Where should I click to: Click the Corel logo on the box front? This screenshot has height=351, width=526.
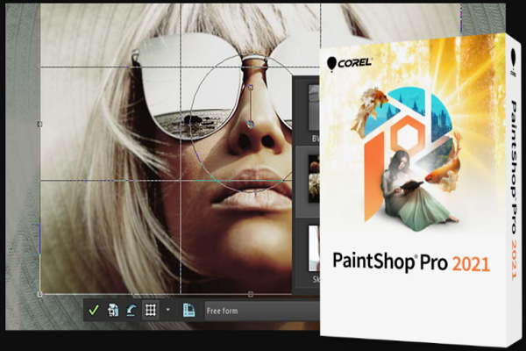point(349,63)
